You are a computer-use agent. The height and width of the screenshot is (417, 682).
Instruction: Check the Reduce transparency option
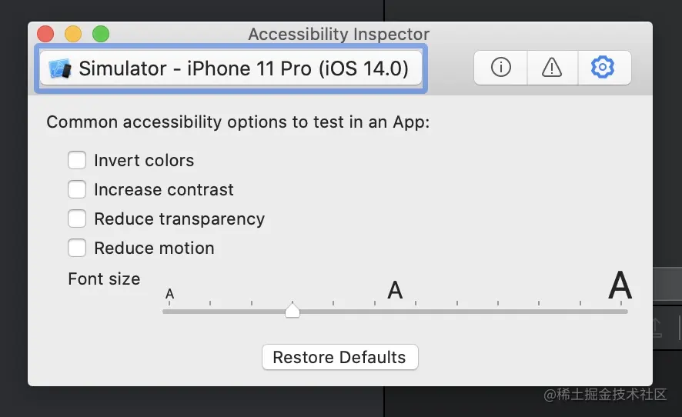click(77, 219)
